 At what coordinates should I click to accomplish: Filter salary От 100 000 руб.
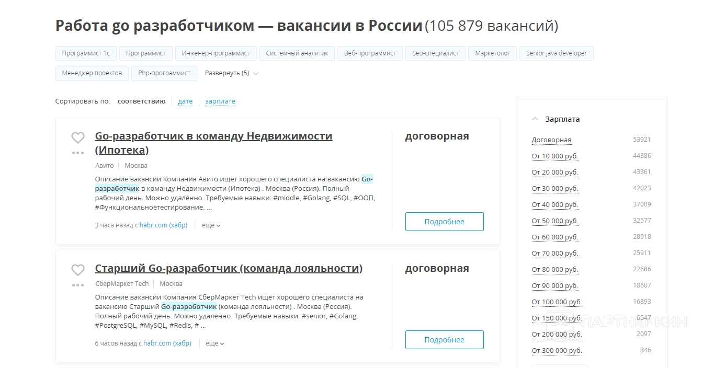[557, 302]
